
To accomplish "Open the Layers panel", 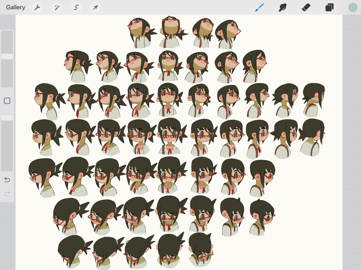I will pos(329,7).
